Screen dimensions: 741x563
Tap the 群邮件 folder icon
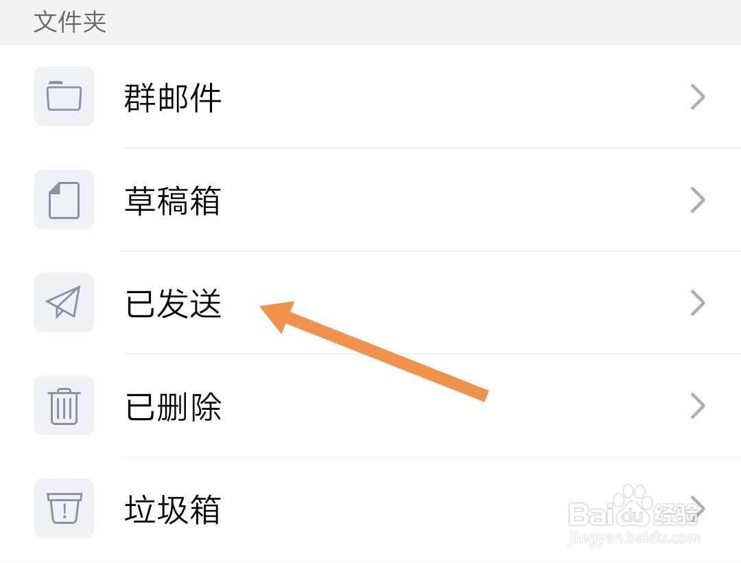pyautogui.click(x=64, y=97)
